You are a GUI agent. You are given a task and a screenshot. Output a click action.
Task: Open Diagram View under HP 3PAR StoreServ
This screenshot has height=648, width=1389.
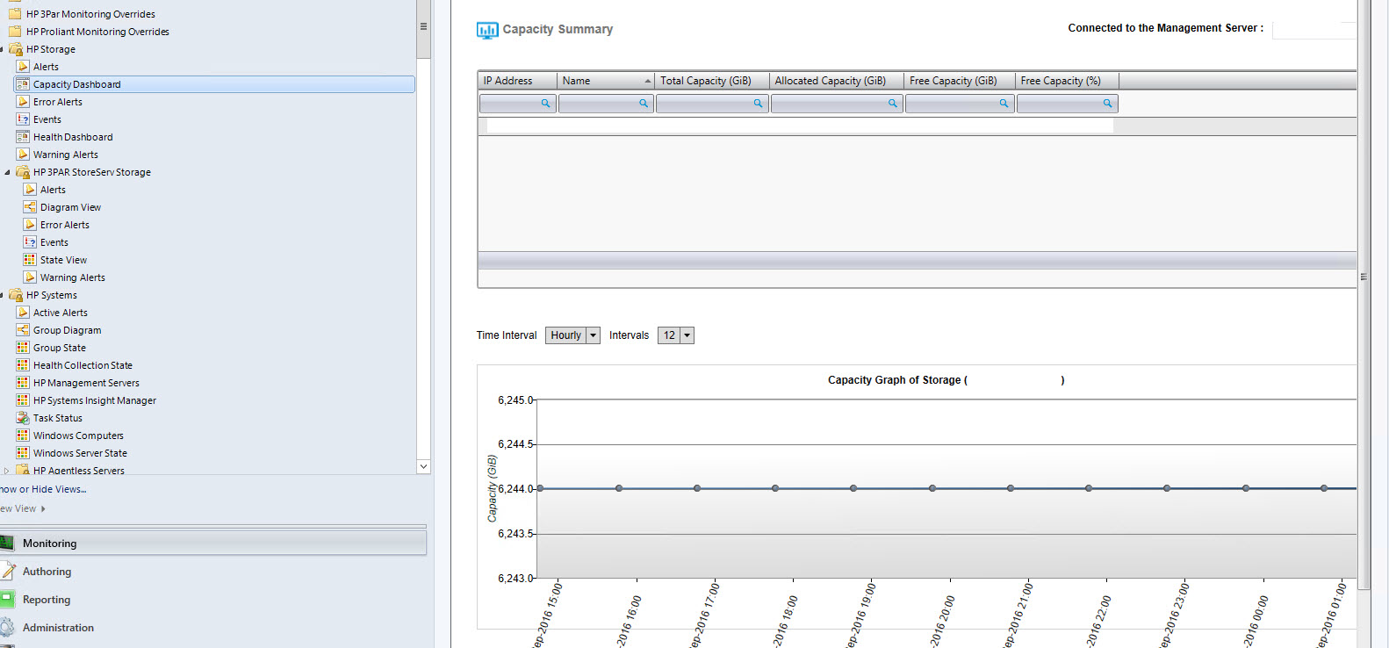70,207
